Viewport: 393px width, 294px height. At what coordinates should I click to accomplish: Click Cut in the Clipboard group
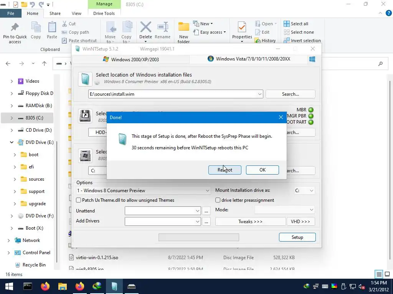69,24
